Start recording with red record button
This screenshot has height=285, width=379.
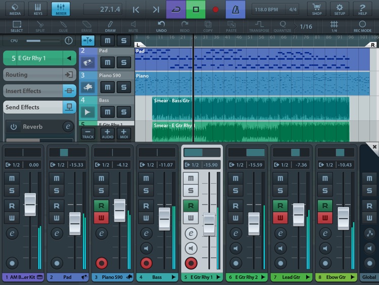click(215, 10)
